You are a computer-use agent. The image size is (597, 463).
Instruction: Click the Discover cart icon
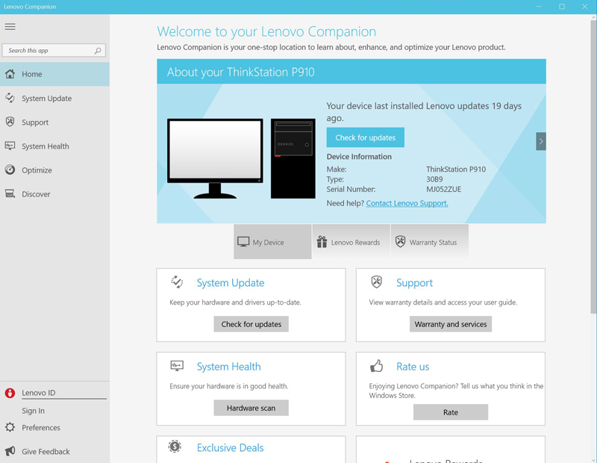click(10, 193)
